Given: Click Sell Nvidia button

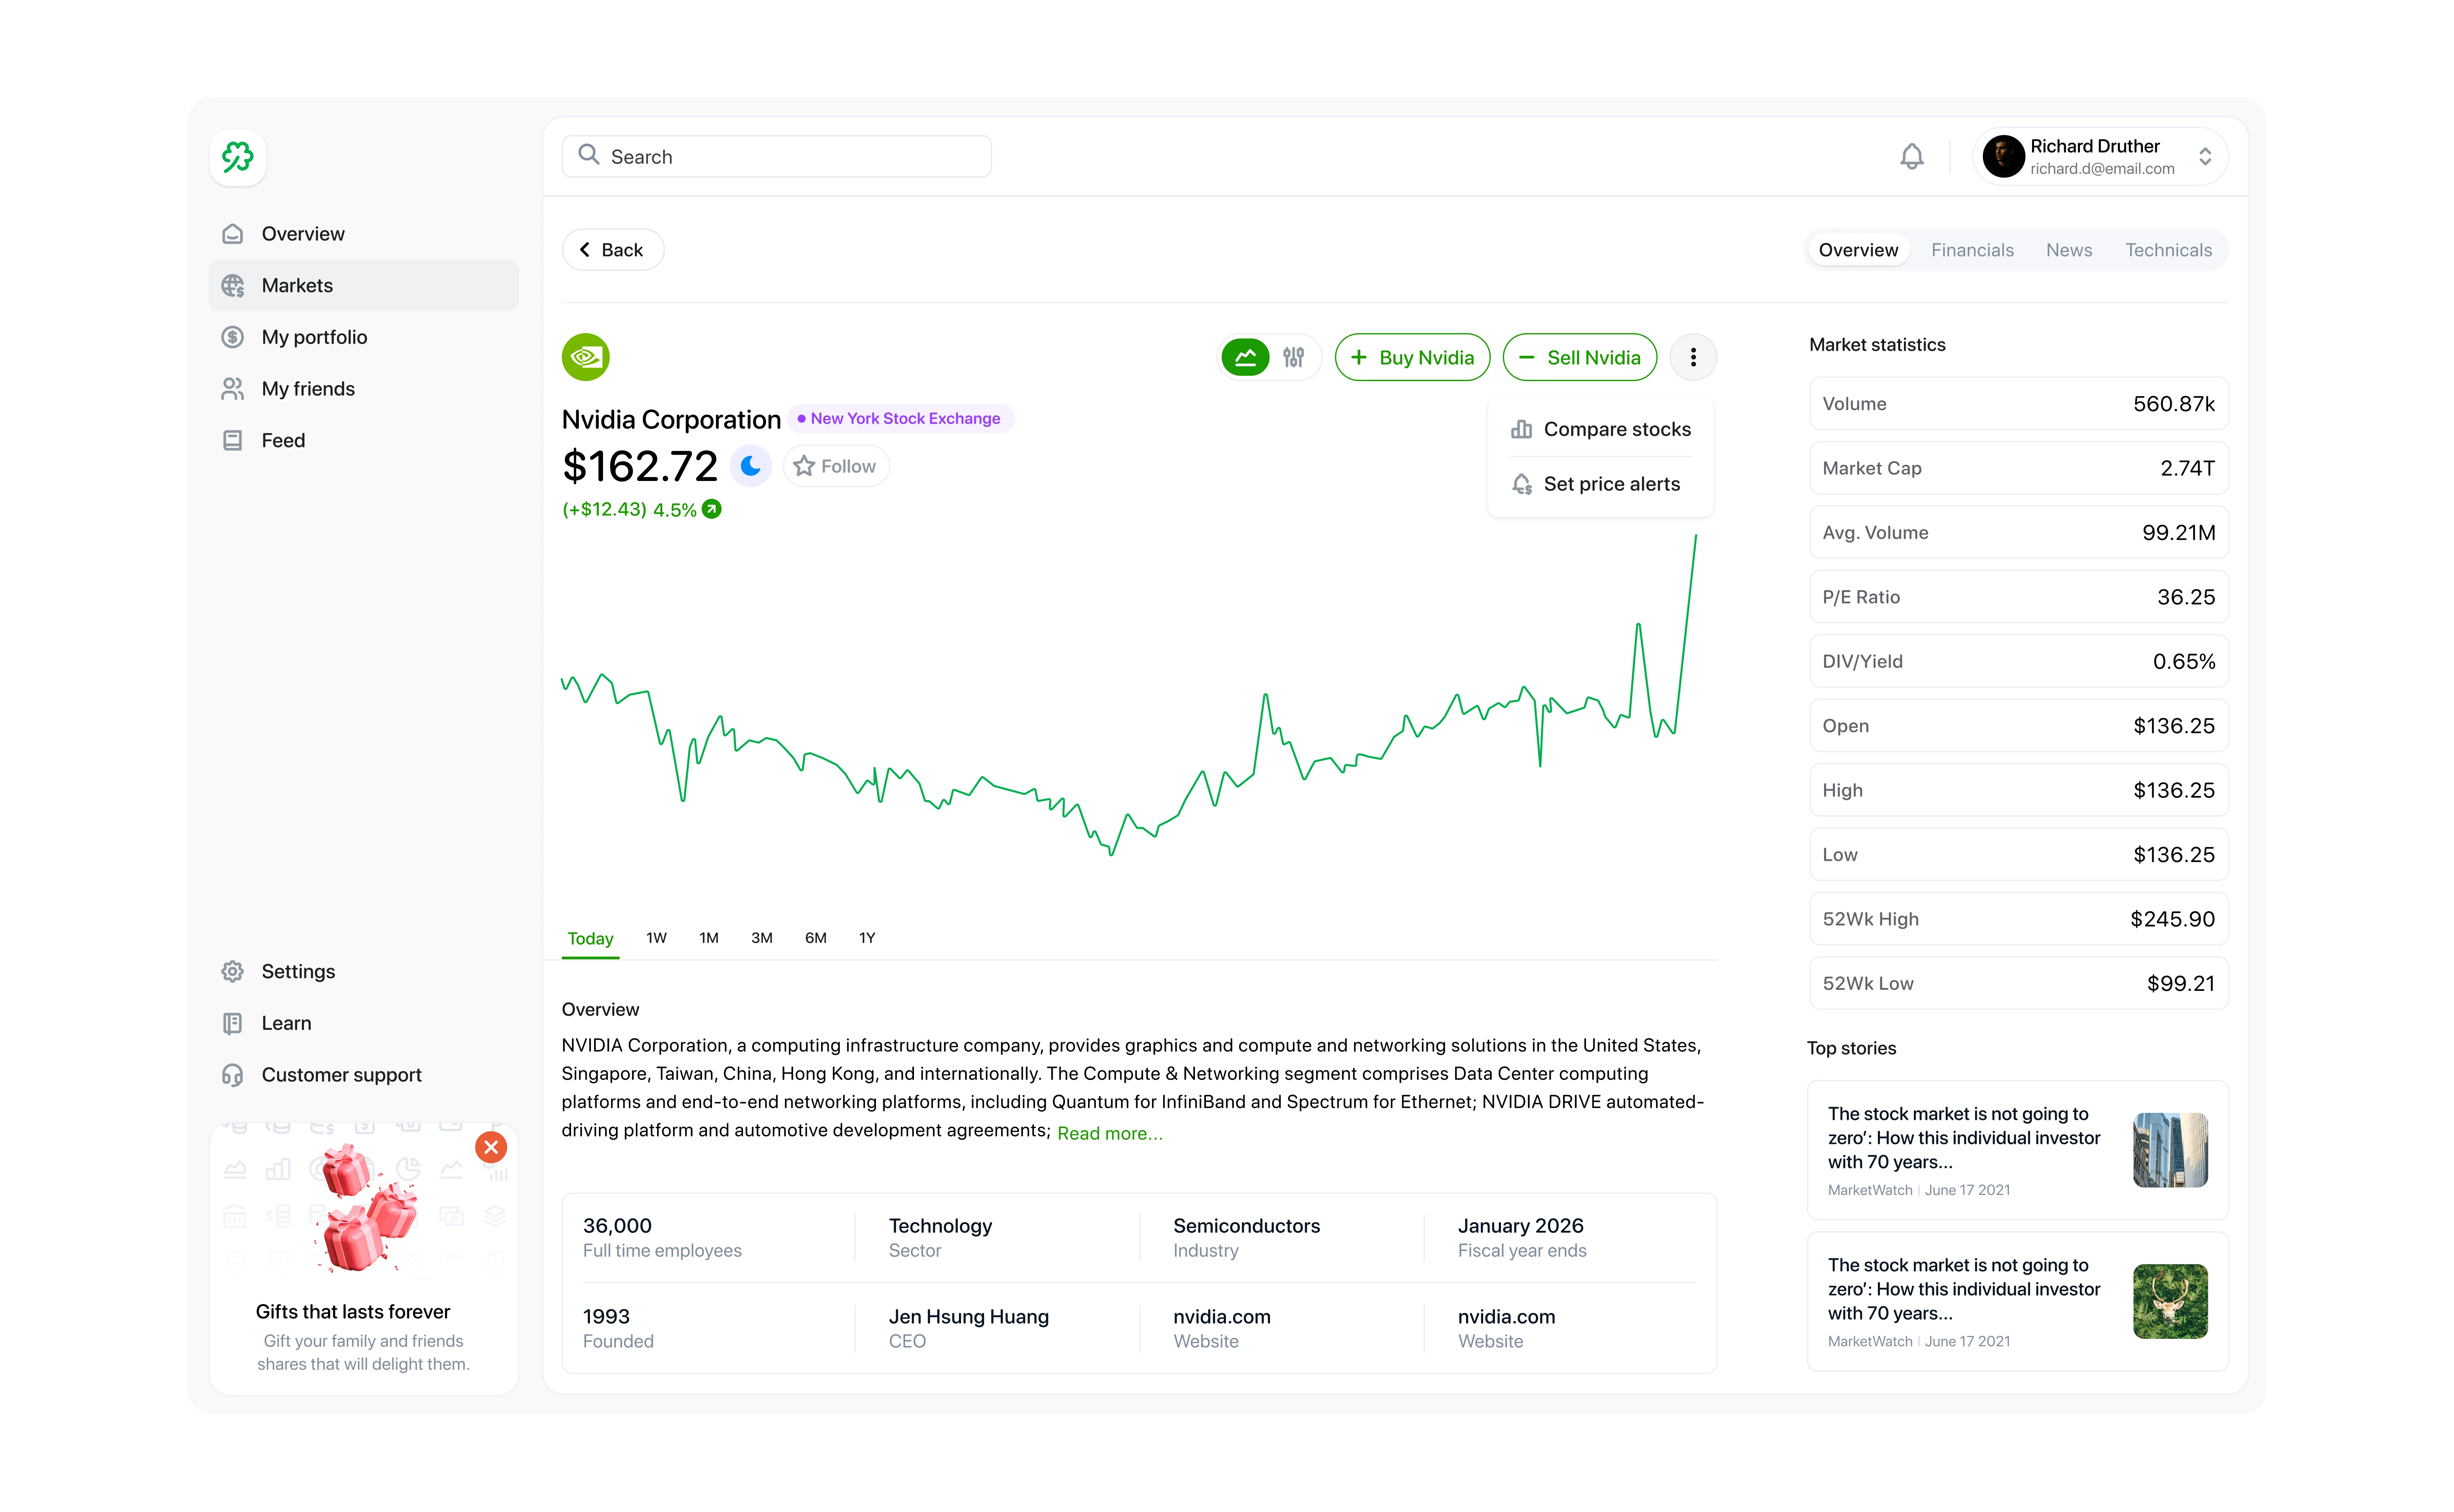Looking at the screenshot, I should (x=1580, y=357).
